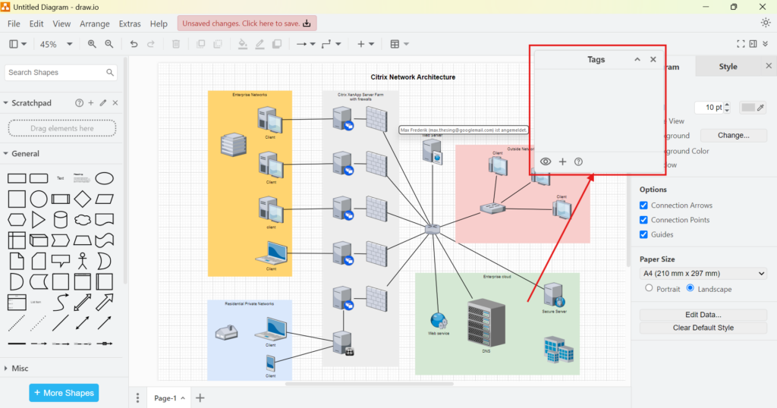Open the View menu
This screenshot has height=408, width=777.
[x=61, y=24]
